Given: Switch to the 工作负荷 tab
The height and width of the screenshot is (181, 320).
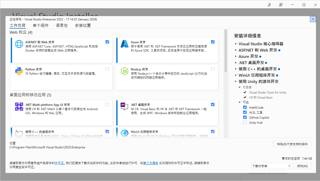Looking at the screenshot, I should (x=18, y=25).
